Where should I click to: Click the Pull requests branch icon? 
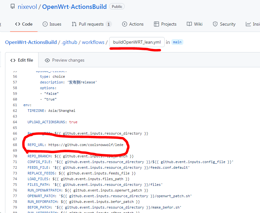(74, 24)
